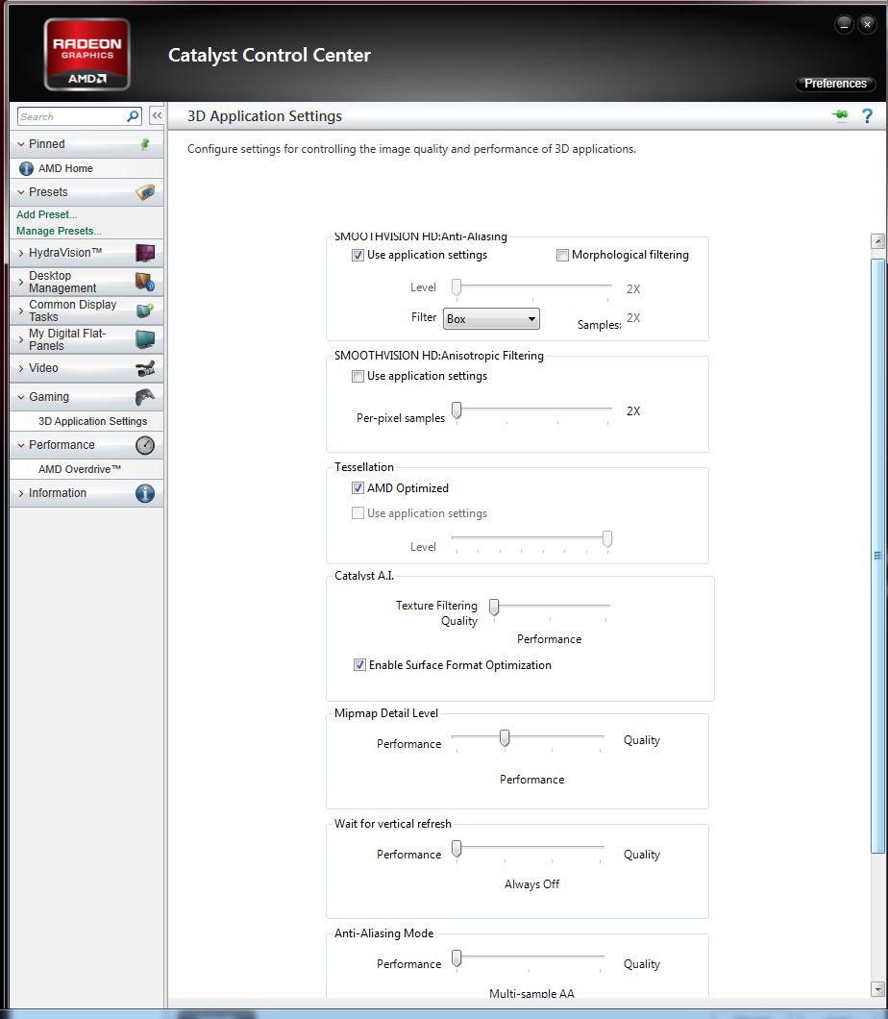The width and height of the screenshot is (888, 1019).
Task: Enable Morphological filtering checkbox
Action: 562,256
